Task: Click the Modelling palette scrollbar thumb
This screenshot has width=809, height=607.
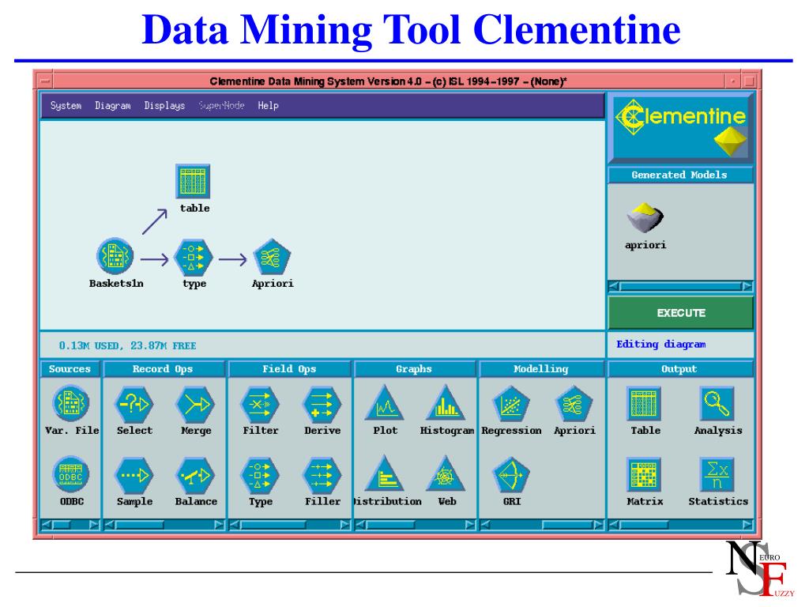Action: point(567,525)
